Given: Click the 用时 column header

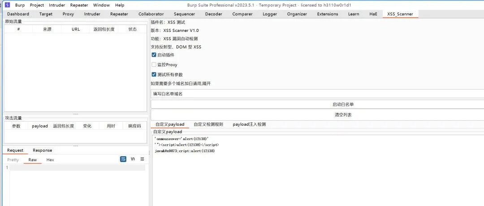Looking at the screenshot, I should coord(111,126).
